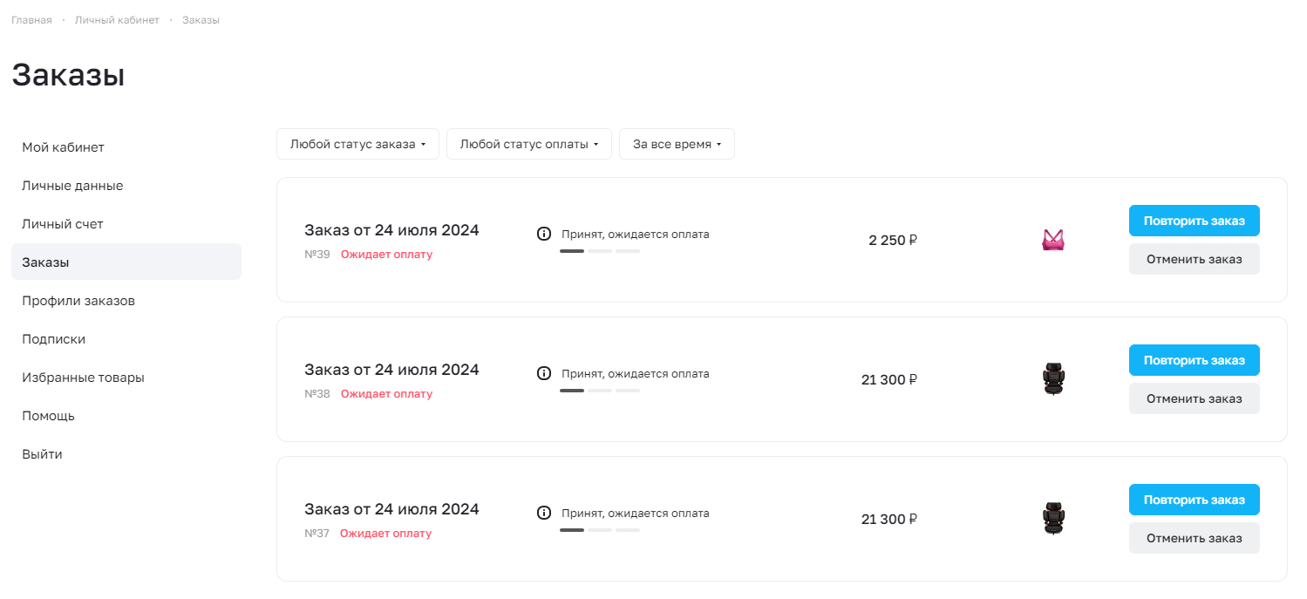Click «Личный кабинет» breadcrumb link
The width and height of the screenshot is (1307, 599).
pos(117,20)
